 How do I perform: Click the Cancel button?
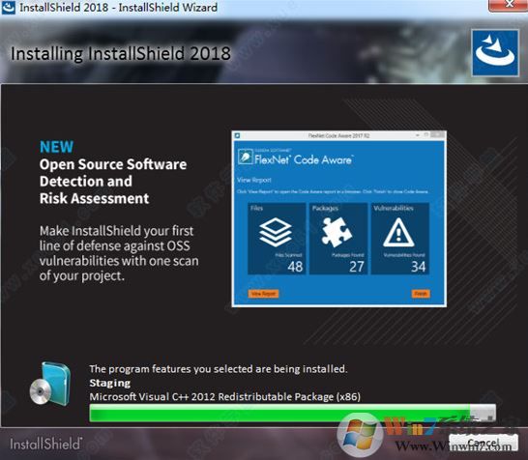point(483,443)
